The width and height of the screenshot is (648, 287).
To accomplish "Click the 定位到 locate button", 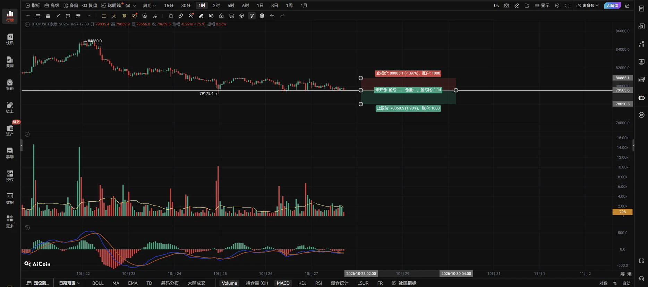I will coord(38,283).
